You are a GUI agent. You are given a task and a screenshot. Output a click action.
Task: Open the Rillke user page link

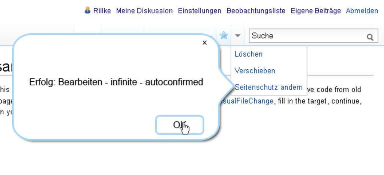tap(102, 11)
